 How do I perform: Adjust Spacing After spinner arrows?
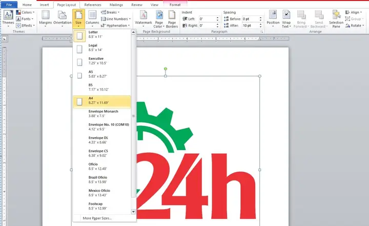[260, 26]
